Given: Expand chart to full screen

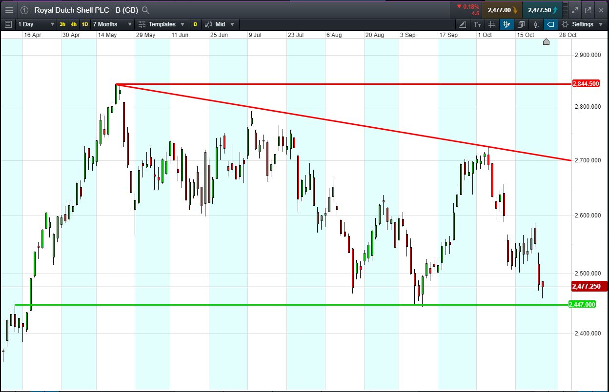Looking at the screenshot, I should pyautogui.click(x=575, y=10).
